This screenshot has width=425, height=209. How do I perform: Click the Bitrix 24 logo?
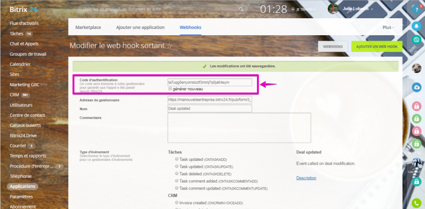coord(23,10)
